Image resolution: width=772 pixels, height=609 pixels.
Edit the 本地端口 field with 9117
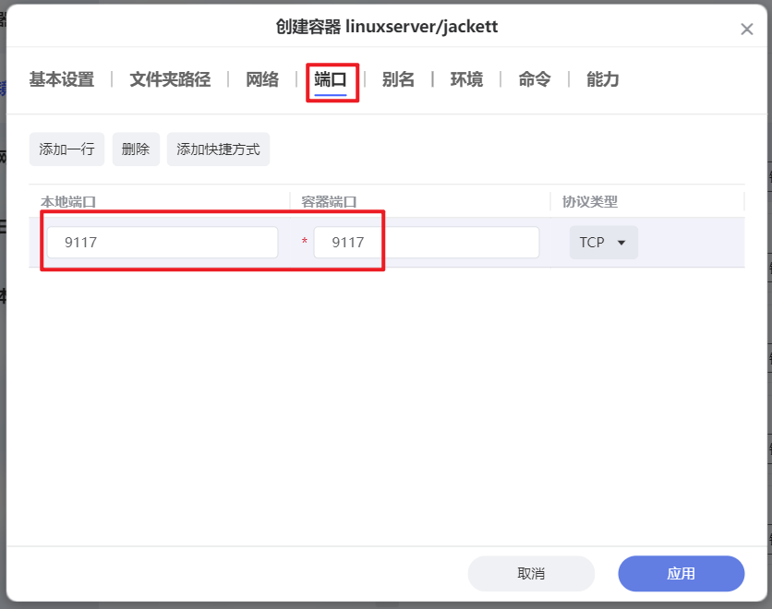click(x=163, y=242)
